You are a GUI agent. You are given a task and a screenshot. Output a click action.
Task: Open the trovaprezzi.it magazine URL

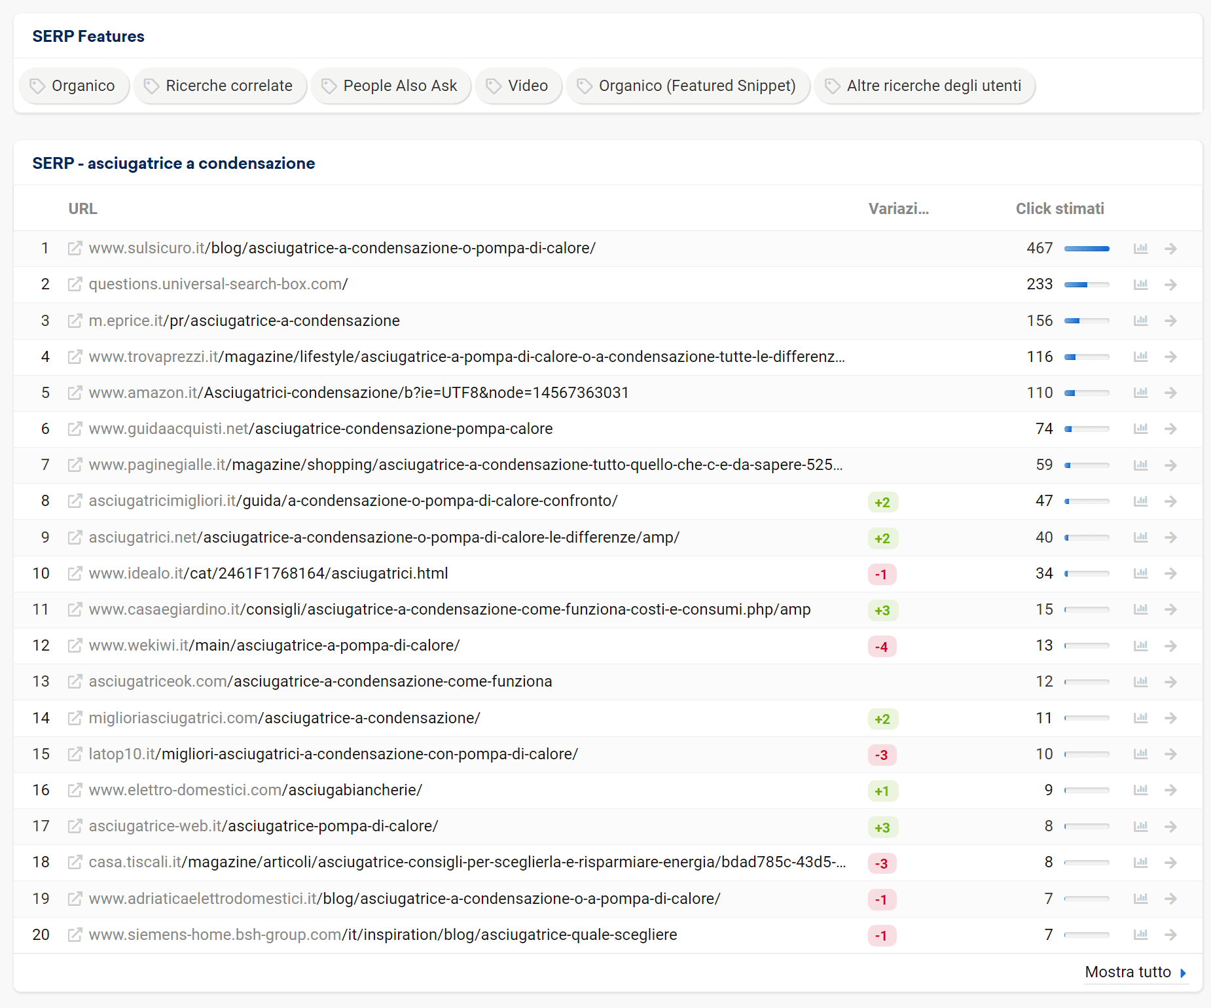point(467,357)
